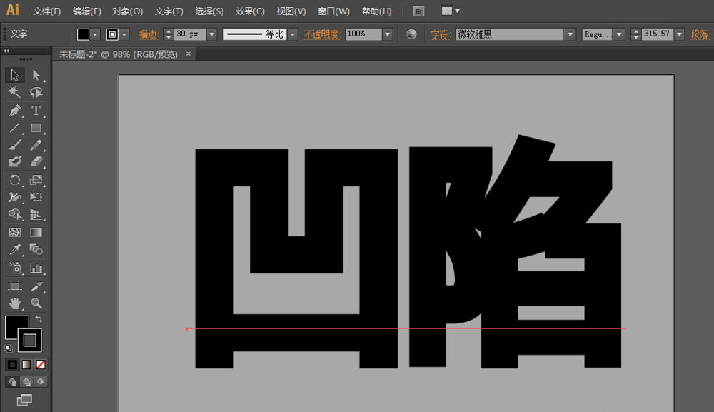
Task: Select the Pen tool
Action: 14,111
